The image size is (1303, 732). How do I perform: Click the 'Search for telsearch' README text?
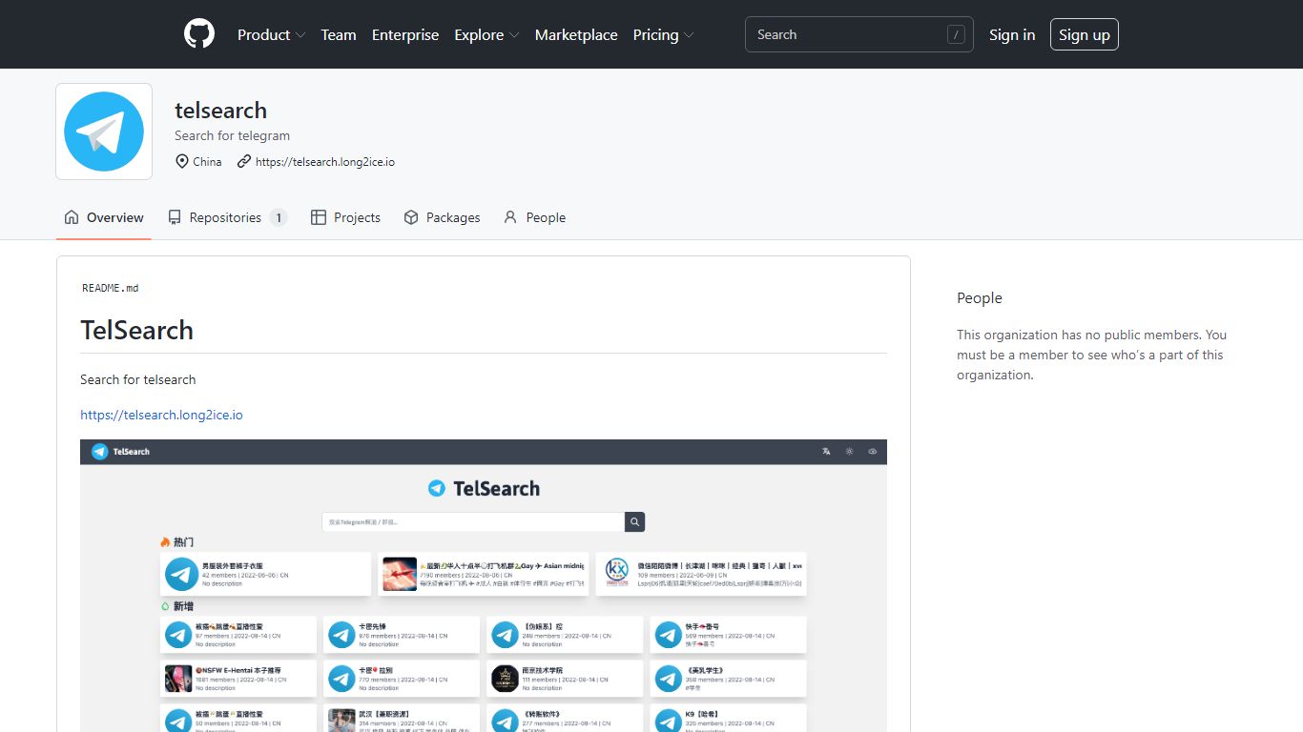coord(138,379)
